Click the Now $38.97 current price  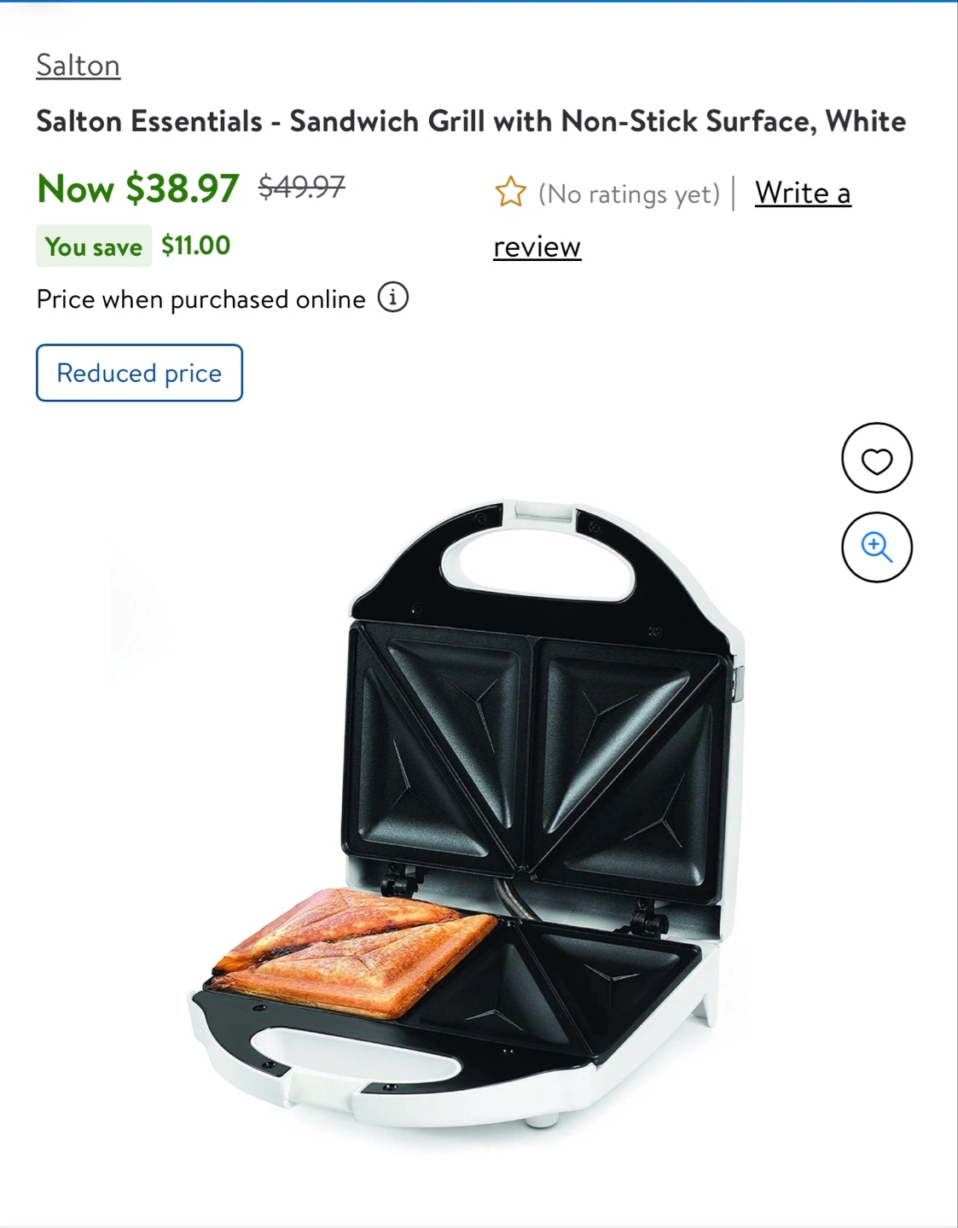137,188
